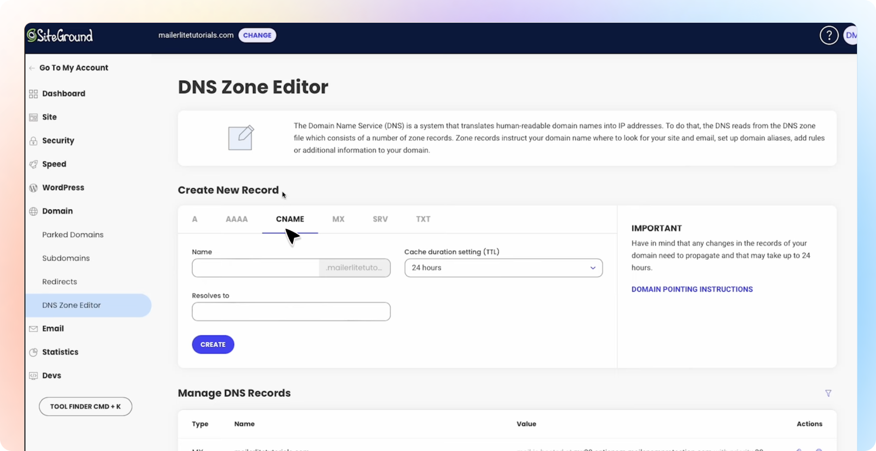The width and height of the screenshot is (876, 451).
Task: Select the CNAME record tab
Action: click(x=290, y=219)
